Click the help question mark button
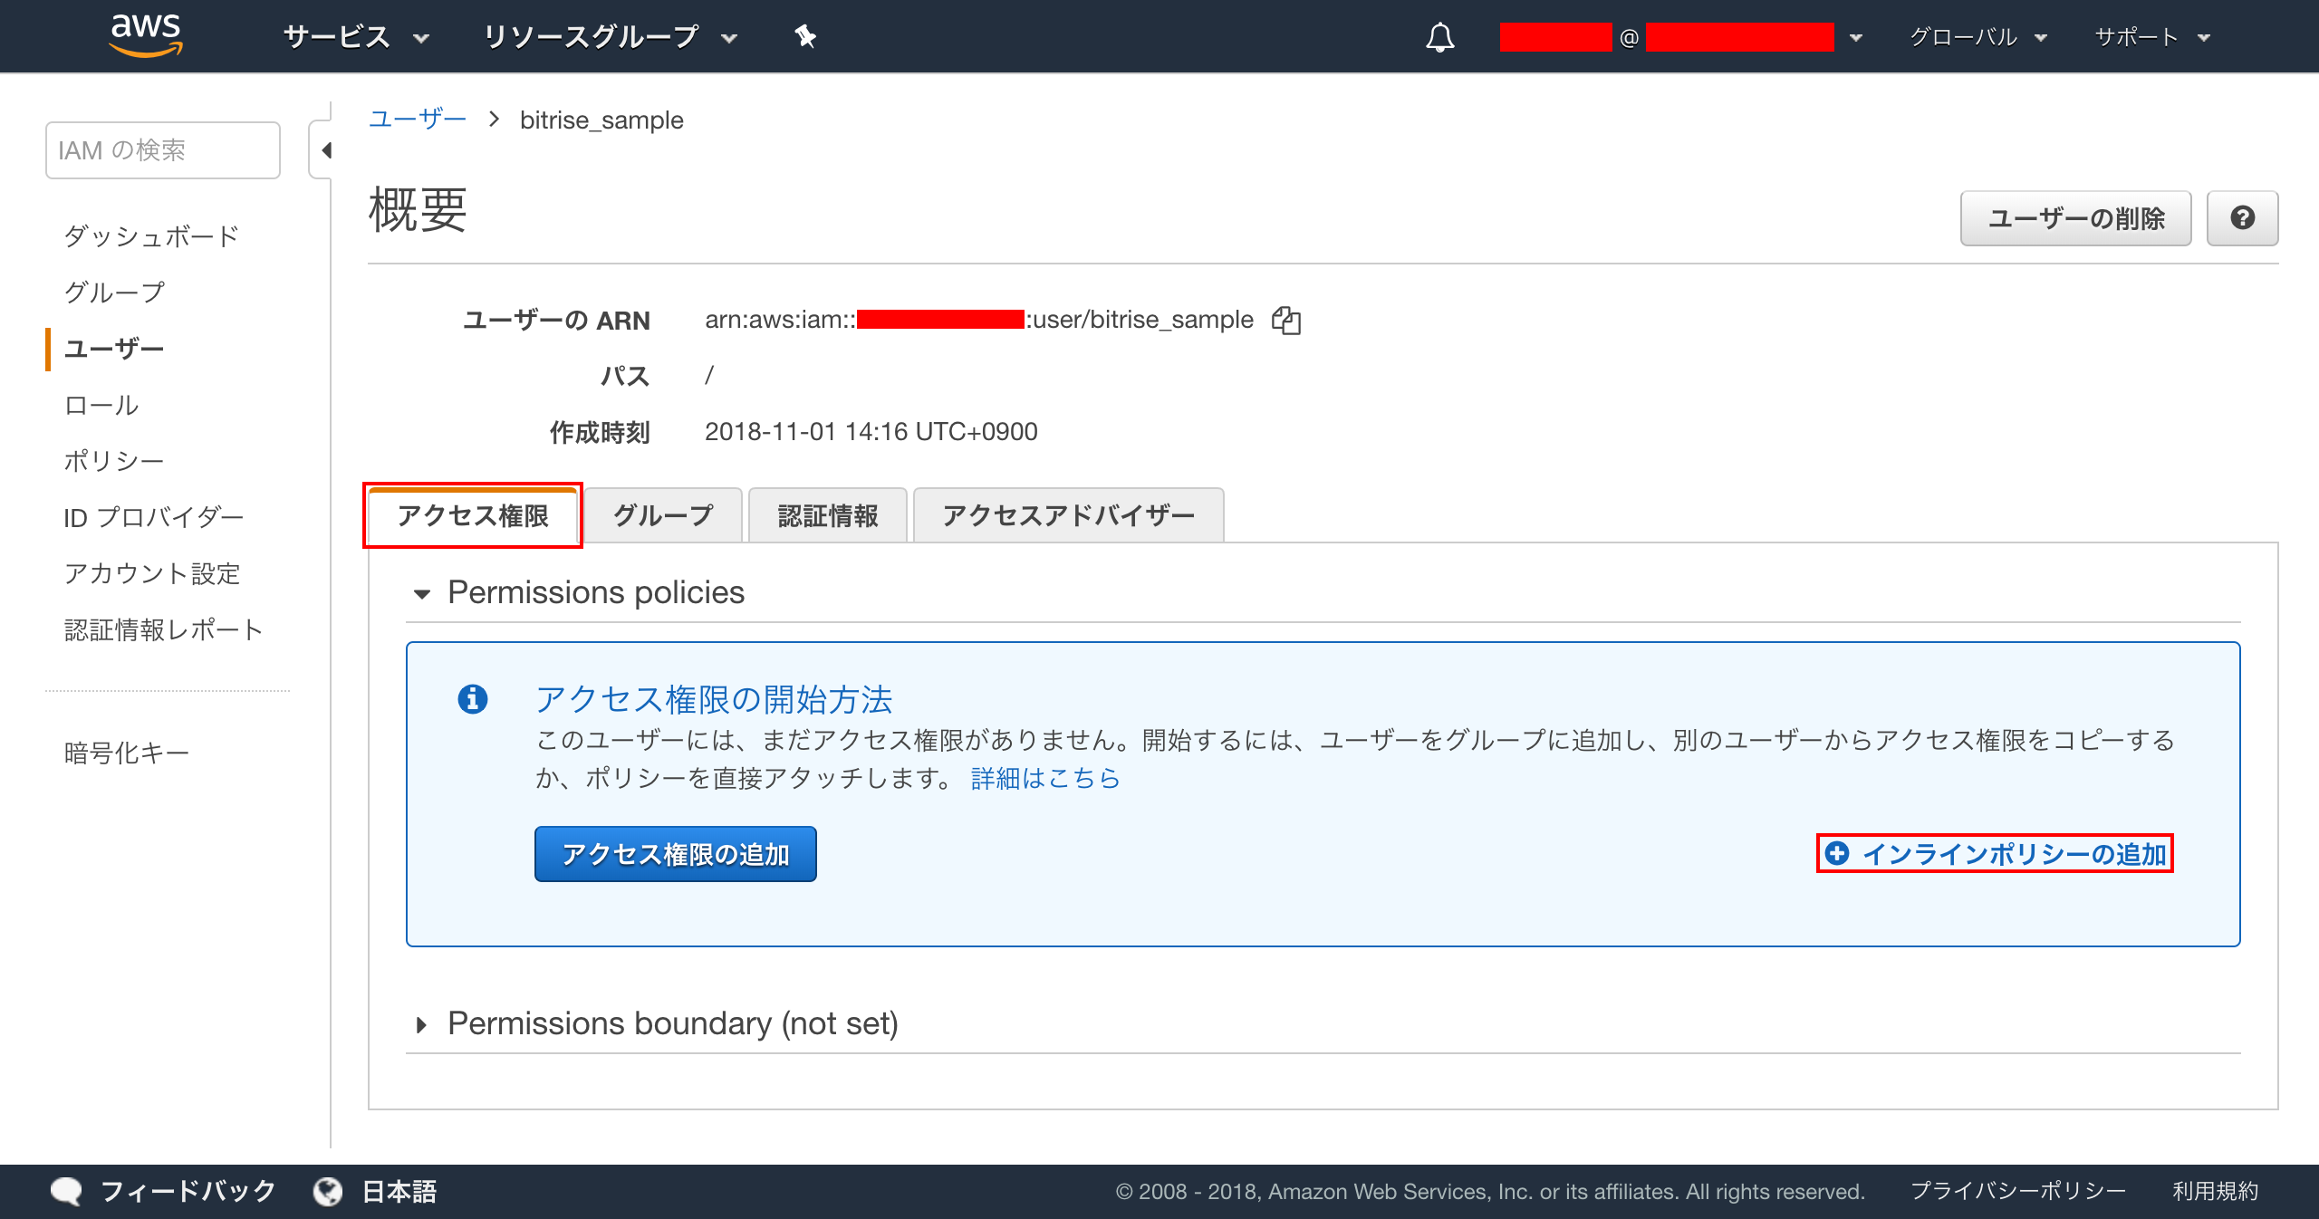Image resolution: width=2319 pixels, height=1219 pixels. 2242,218
